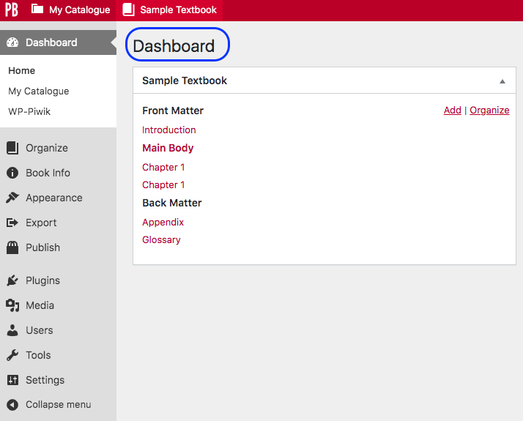Open My Catalogue in top bar
This screenshot has height=421, width=523.
point(79,10)
